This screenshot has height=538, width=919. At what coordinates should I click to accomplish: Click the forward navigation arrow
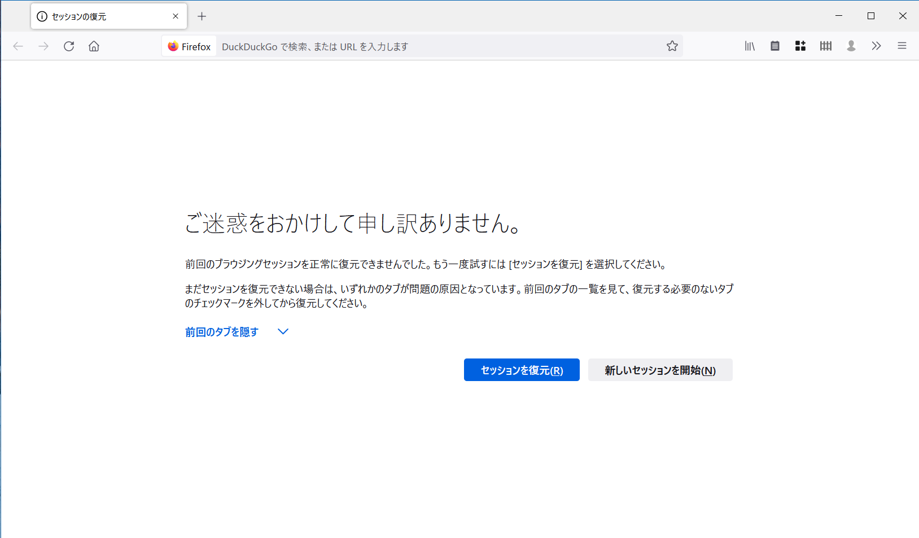click(x=43, y=46)
